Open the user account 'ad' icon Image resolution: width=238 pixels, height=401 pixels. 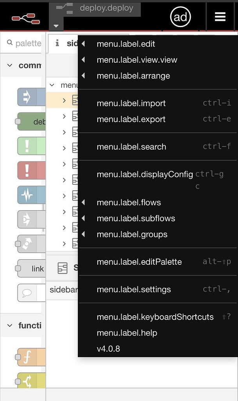[181, 17]
